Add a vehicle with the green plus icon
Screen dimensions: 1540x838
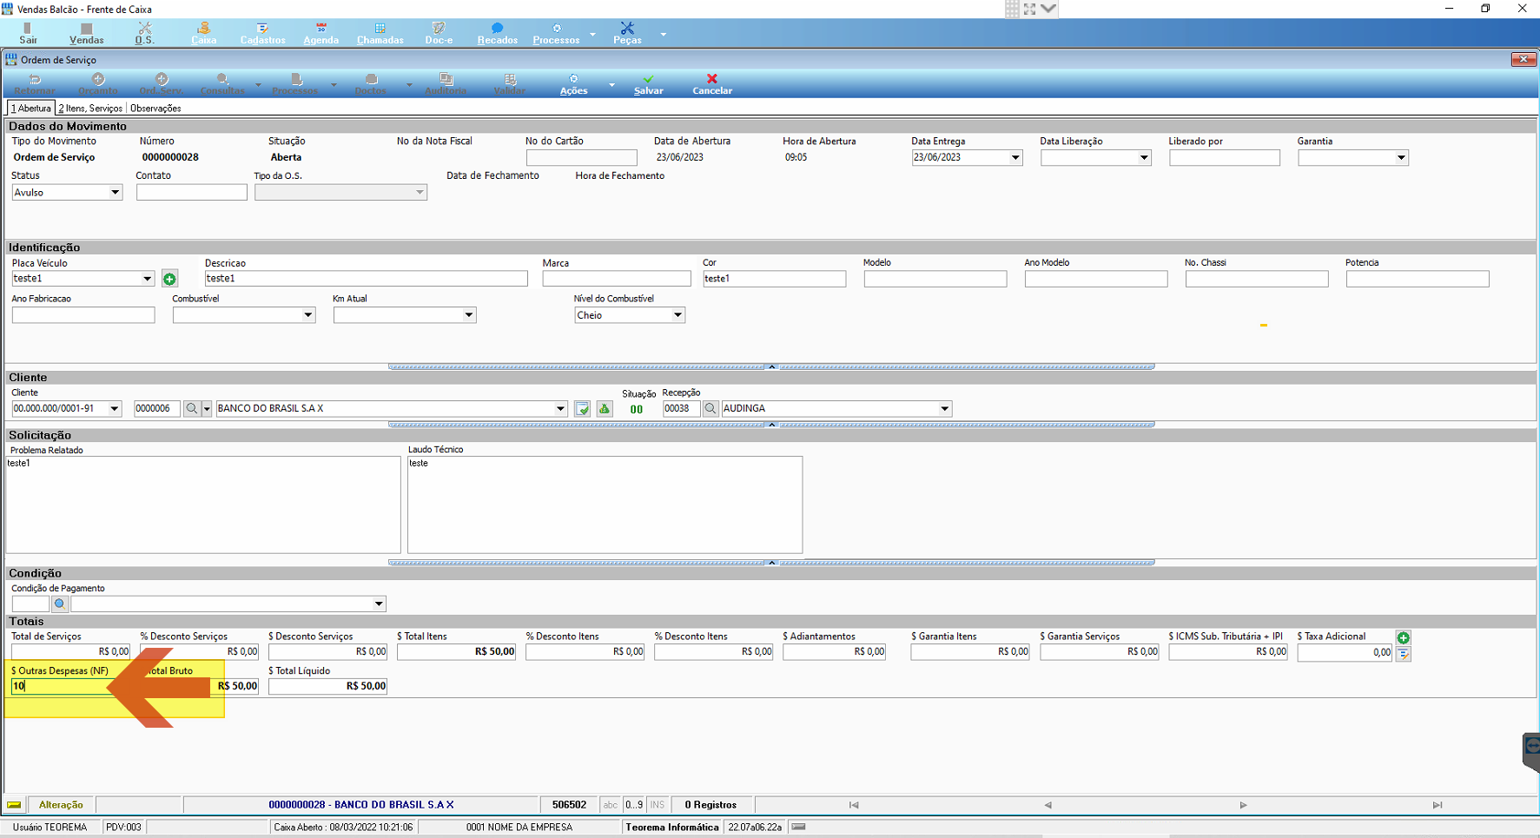pyautogui.click(x=169, y=279)
